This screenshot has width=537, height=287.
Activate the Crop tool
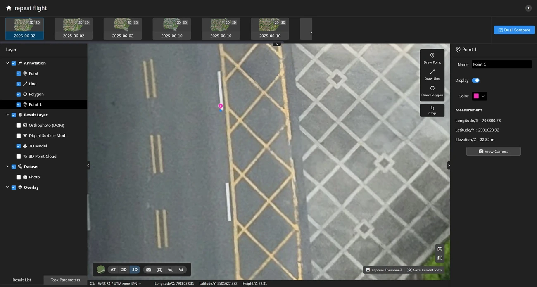[x=432, y=110]
